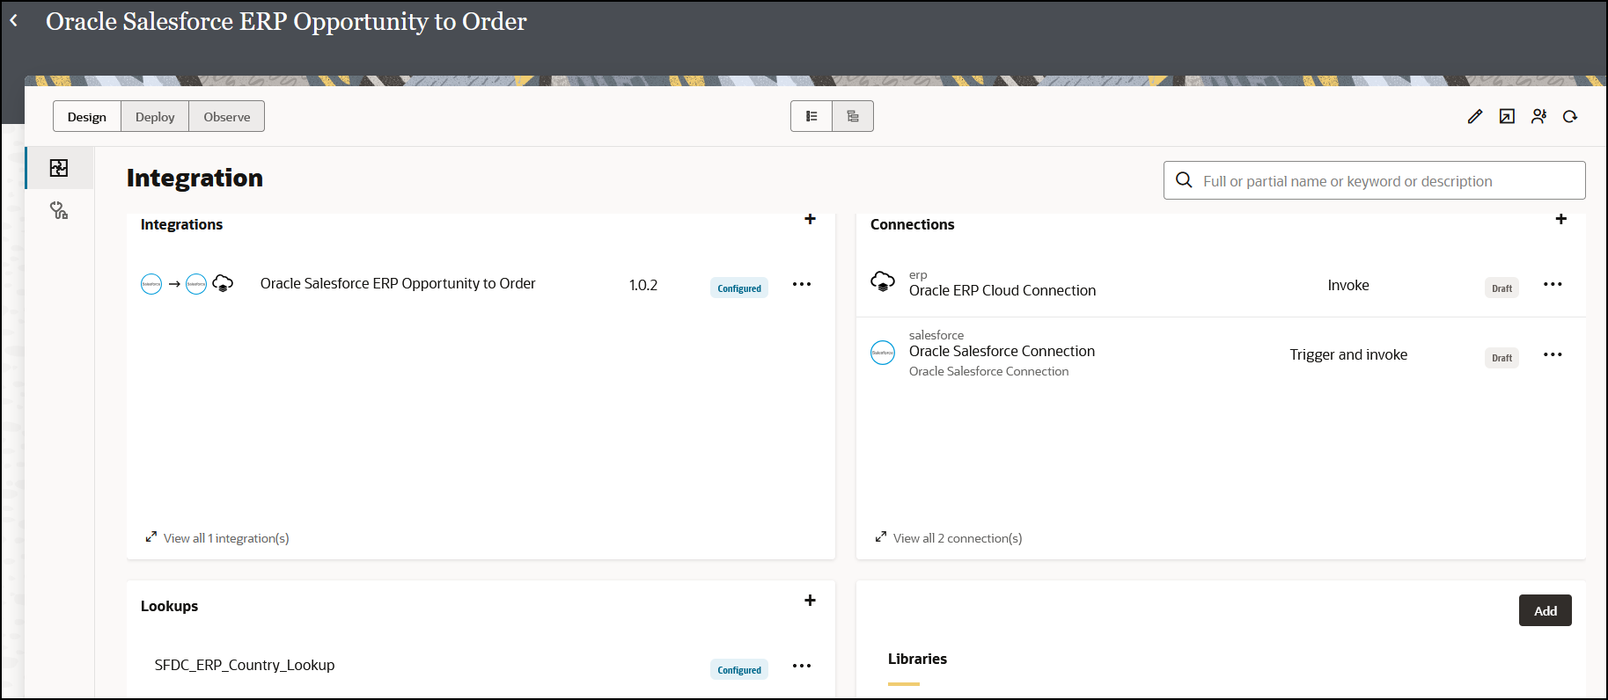
Task: Click the Draft badge for Salesforce connection
Action: 1502,357
